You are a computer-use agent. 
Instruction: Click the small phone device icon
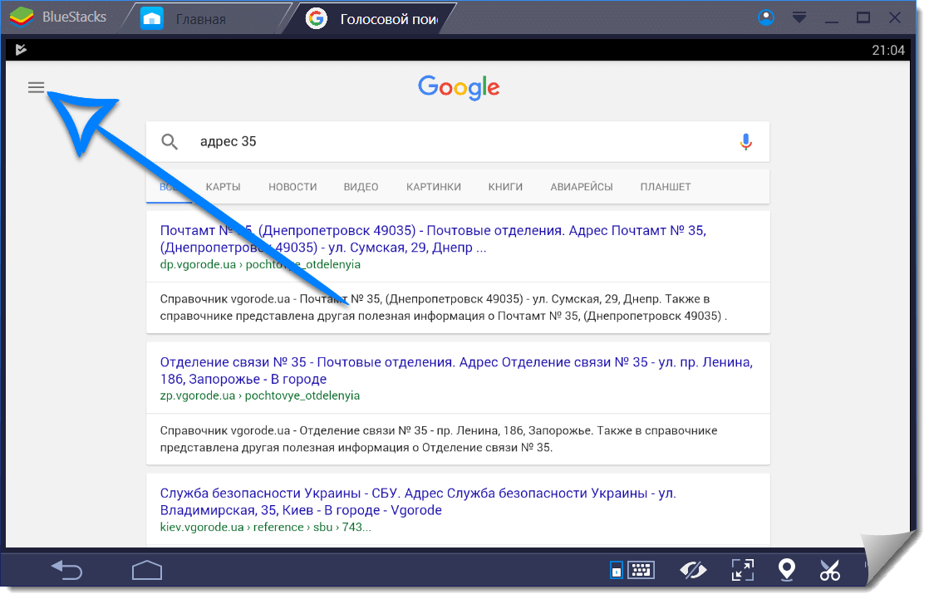point(617,570)
